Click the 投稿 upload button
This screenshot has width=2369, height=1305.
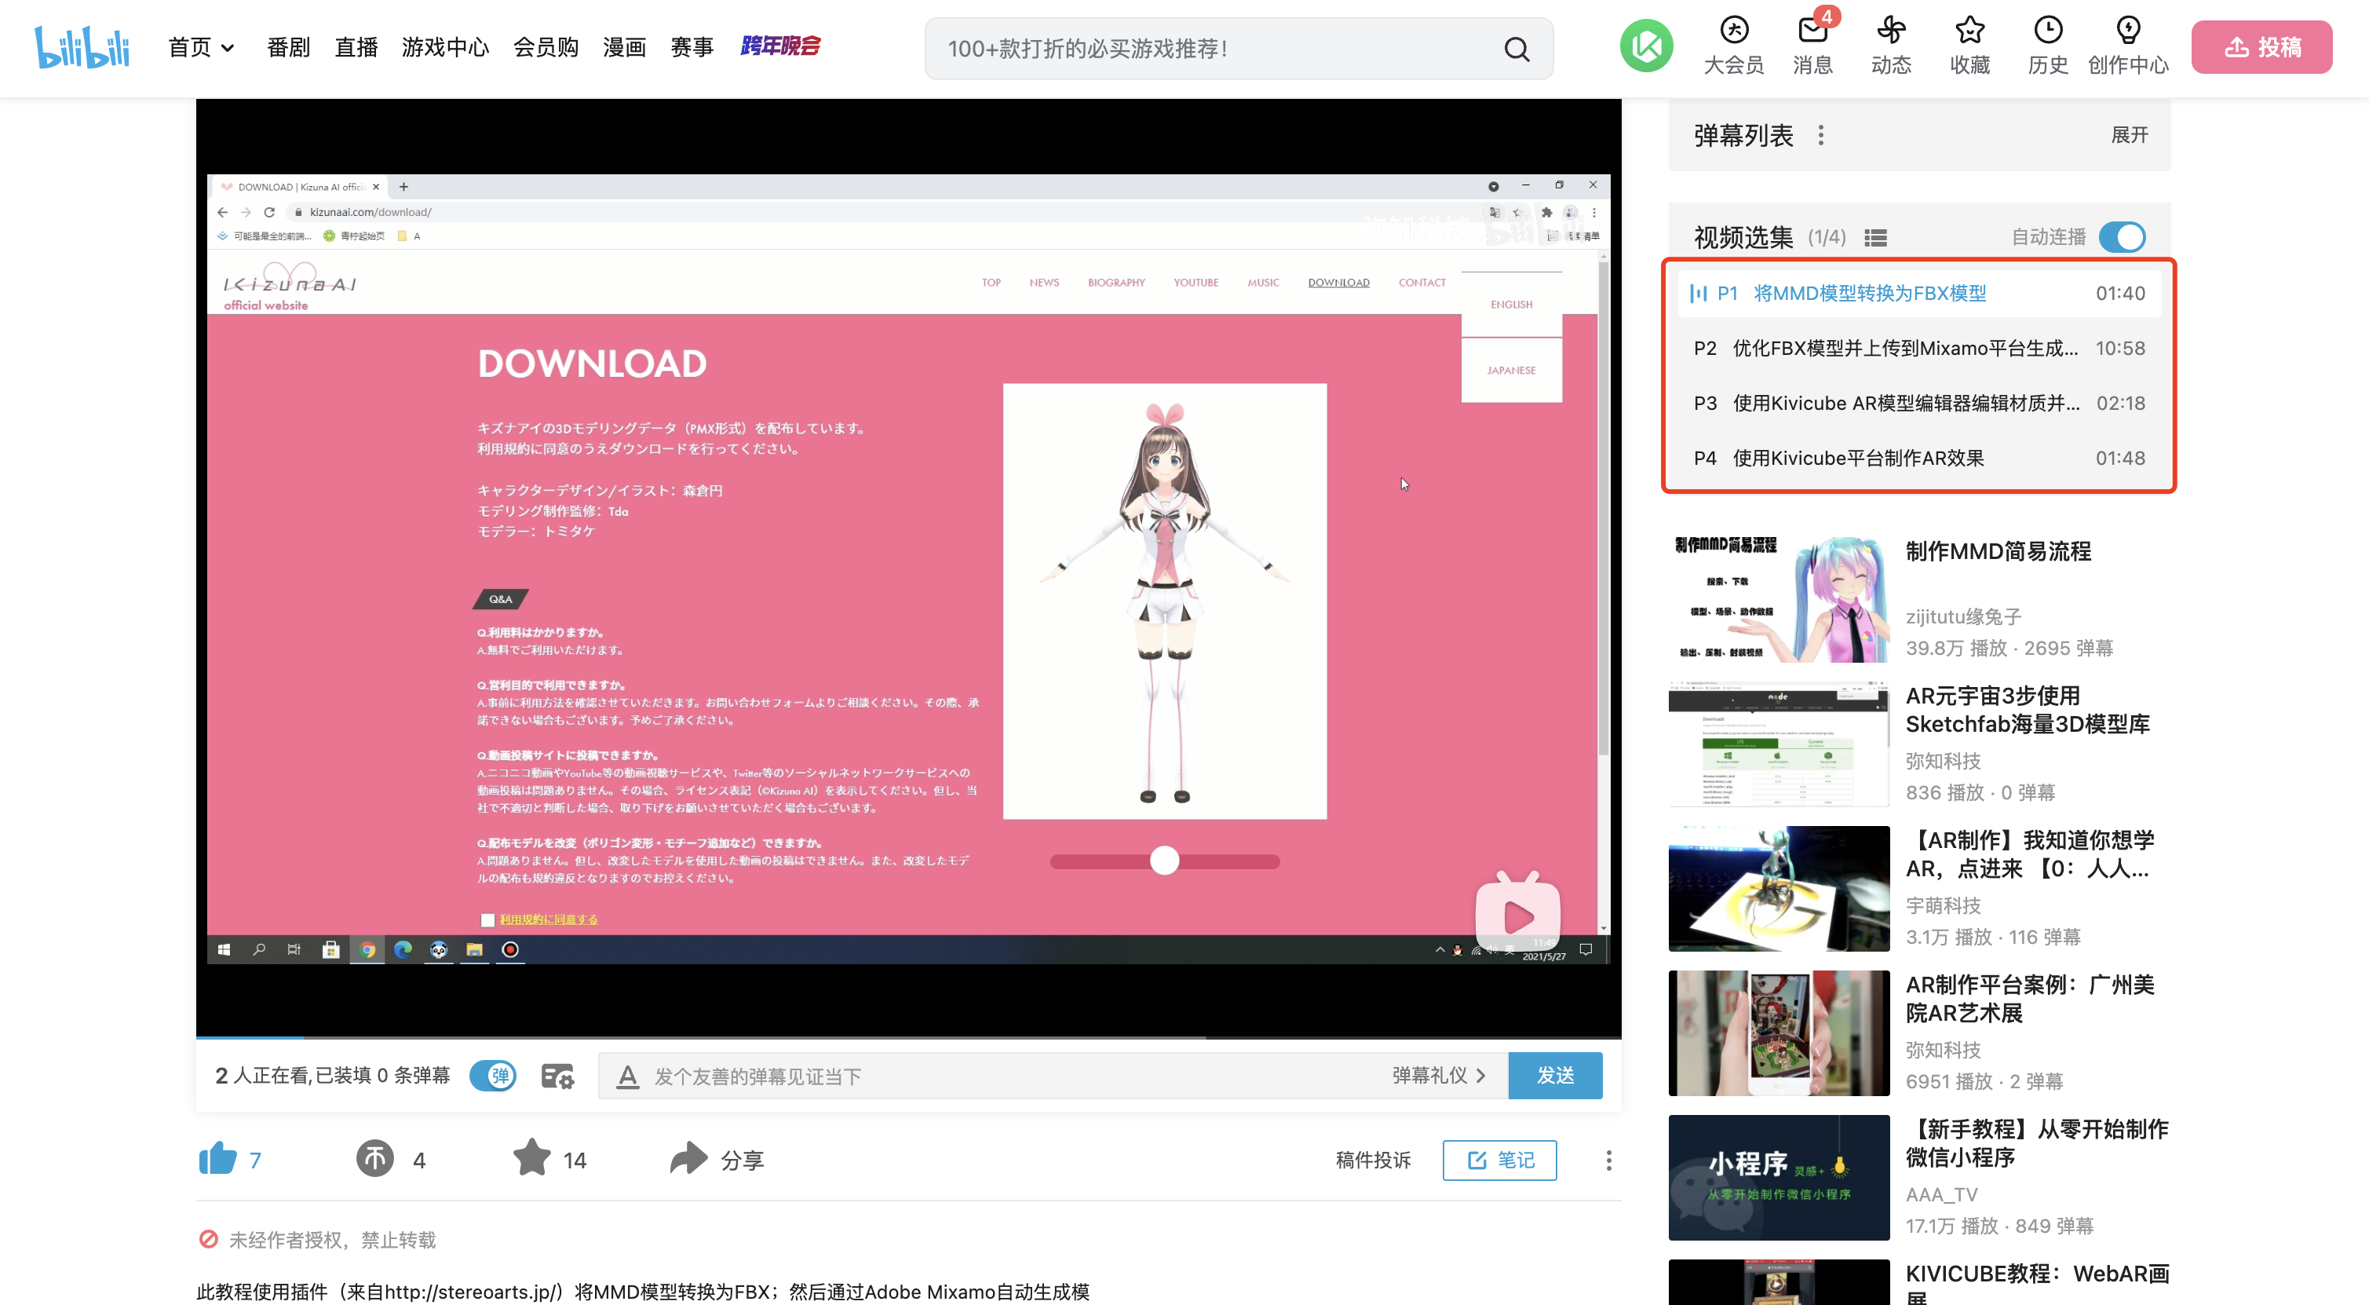(x=2261, y=48)
